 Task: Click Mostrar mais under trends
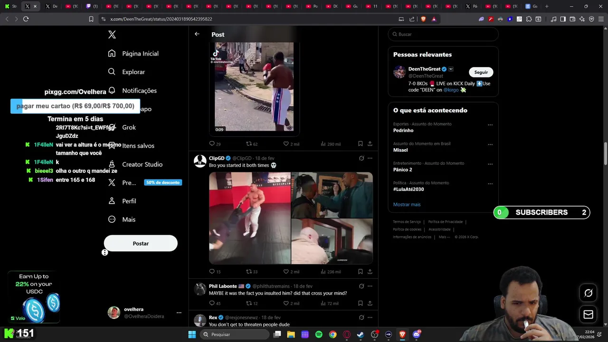point(407,204)
